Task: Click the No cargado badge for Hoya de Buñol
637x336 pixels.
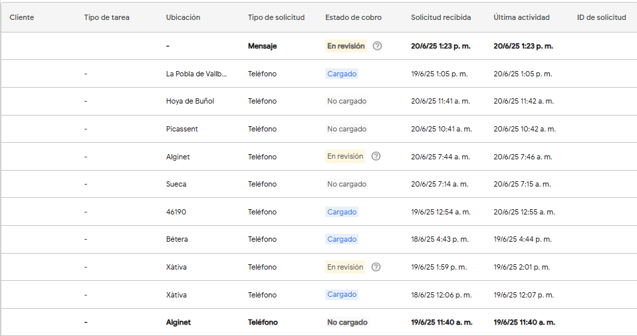Action: click(x=347, y=101)
